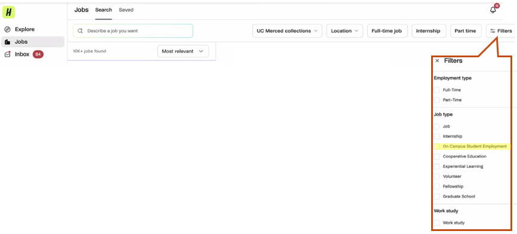The image size is (517, 234).
Task: Click the Handshake logo icon
Action: coord(8,12)
